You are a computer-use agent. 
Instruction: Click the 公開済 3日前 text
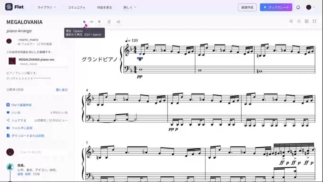pyautogui.click(x=15, y=90)
